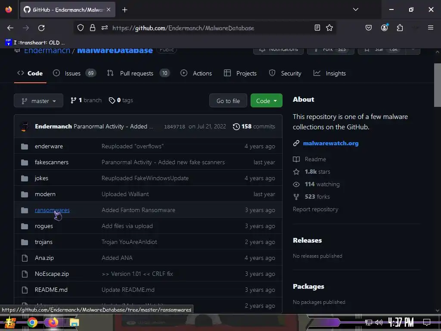Open the Actions tab
The width and height of the screenshot is (441, 331).
coord(196,73)
